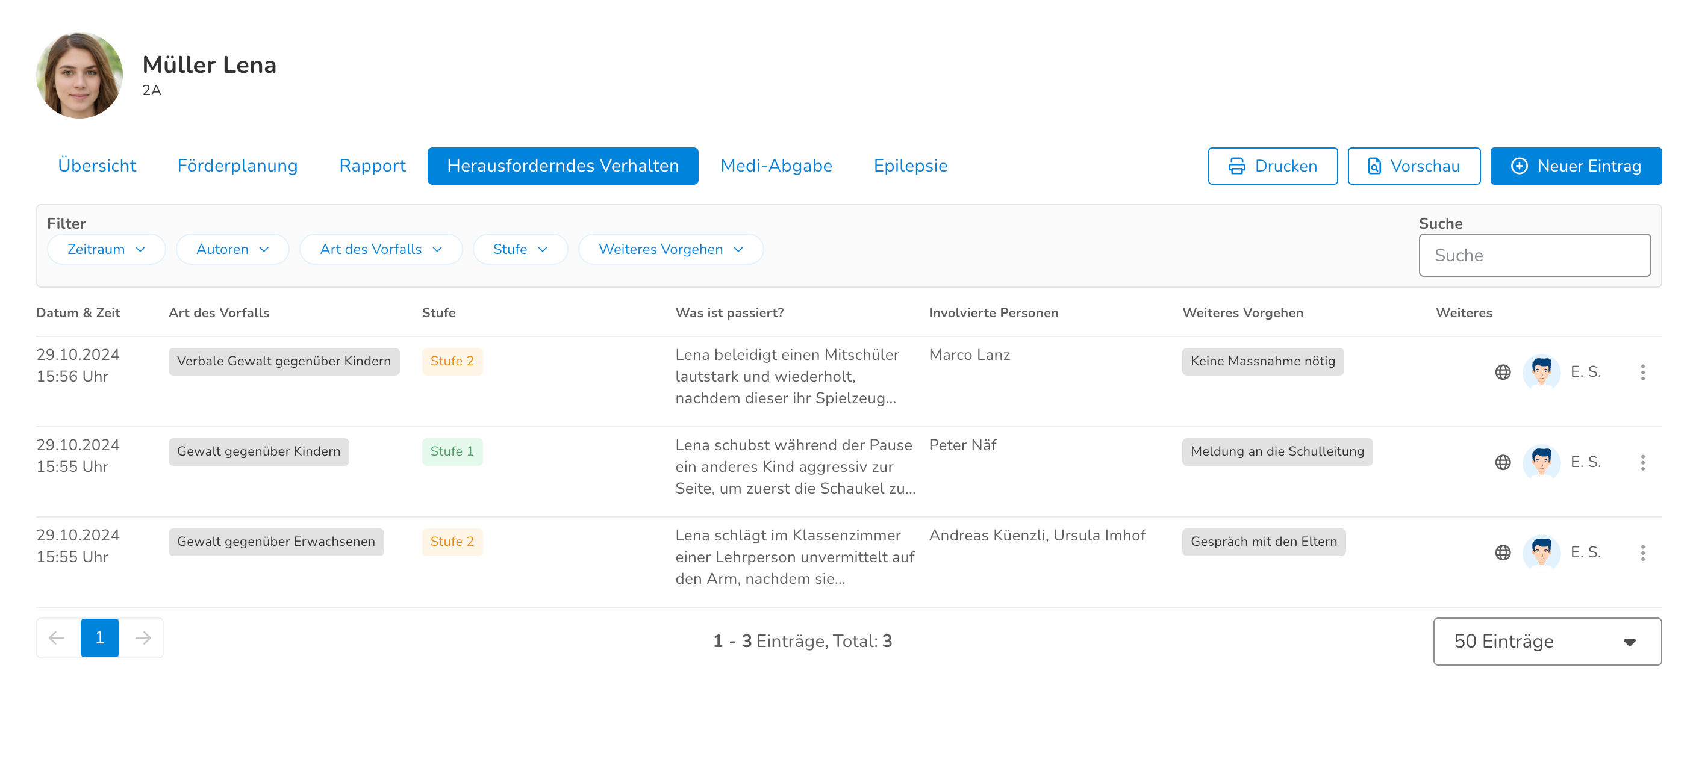The height and width of the screenshot is (780, 1696).
Task: Focus the Suche input field
Action: point(1533,255)
